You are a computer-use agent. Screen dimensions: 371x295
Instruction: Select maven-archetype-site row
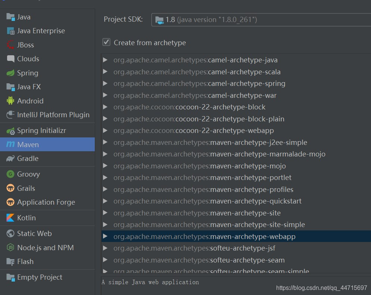(x=236, y=213)
